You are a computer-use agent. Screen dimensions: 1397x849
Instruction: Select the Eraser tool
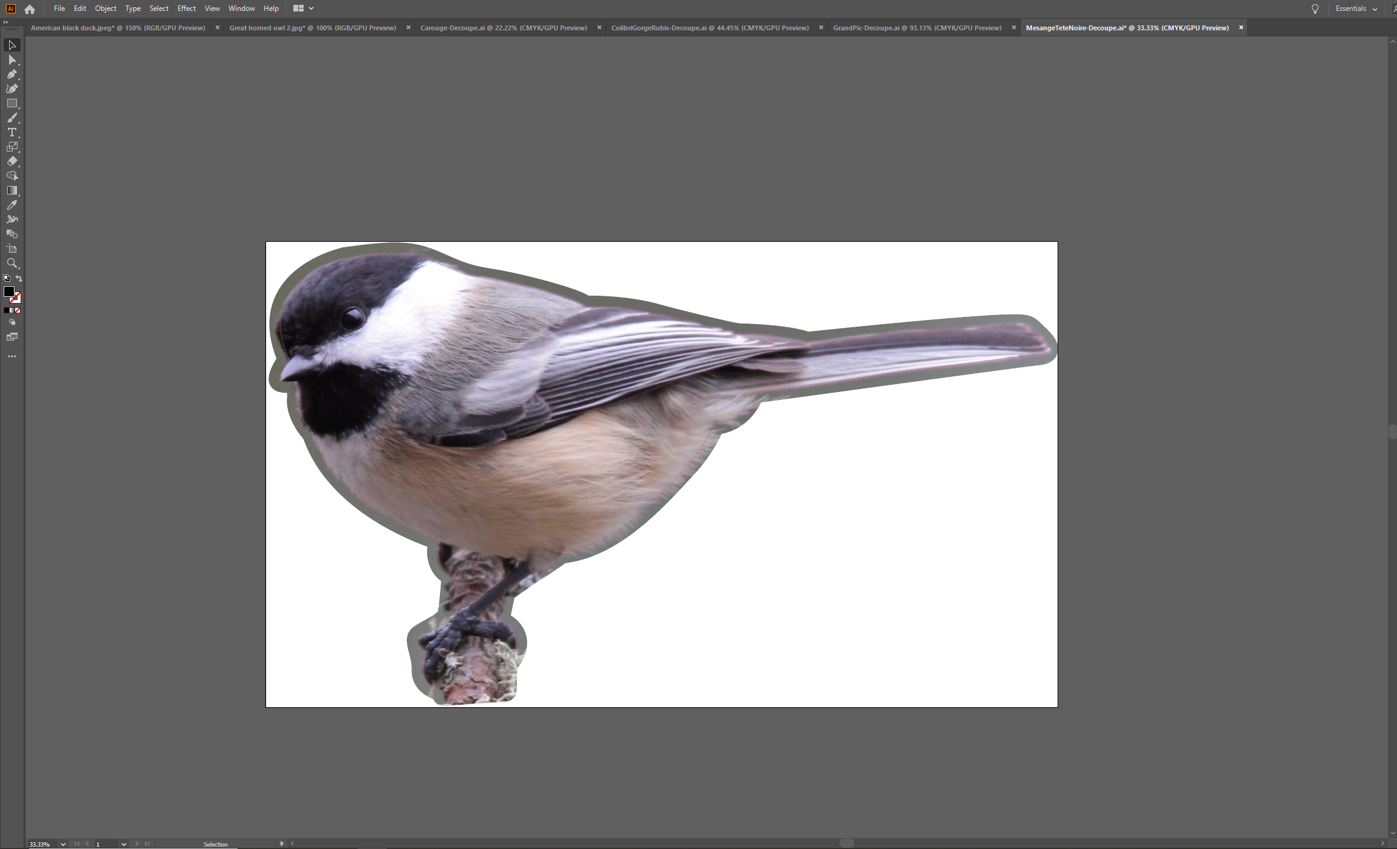pyautogui.click(x=12, y=161)
